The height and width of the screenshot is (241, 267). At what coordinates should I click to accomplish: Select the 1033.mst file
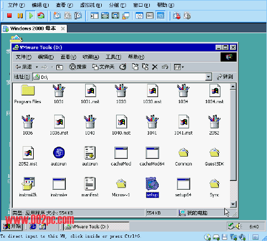pos(153,94)
